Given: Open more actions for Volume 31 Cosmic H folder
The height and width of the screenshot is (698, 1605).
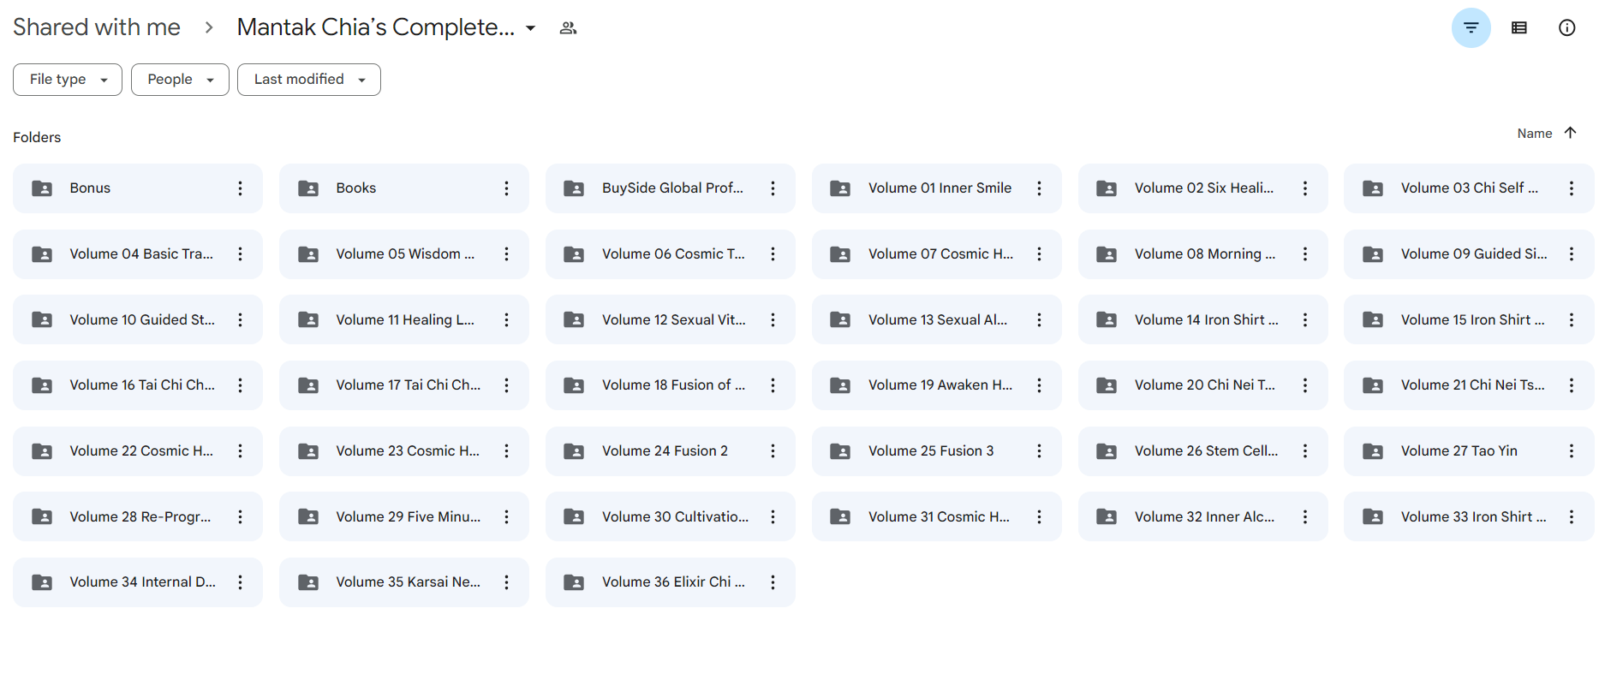Looking at the screenshot, I should tap(1040, 516).
